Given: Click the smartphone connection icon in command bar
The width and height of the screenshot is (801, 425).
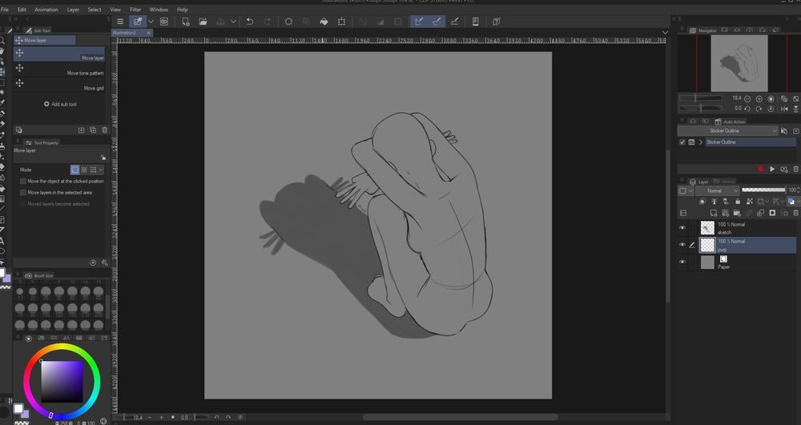Looking at the screenshot, I should point(475,22).
